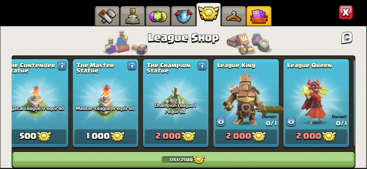Viewport: 367px width, 169px height.
Task: Click the C icon near shop title
Action: pos(347,38)
